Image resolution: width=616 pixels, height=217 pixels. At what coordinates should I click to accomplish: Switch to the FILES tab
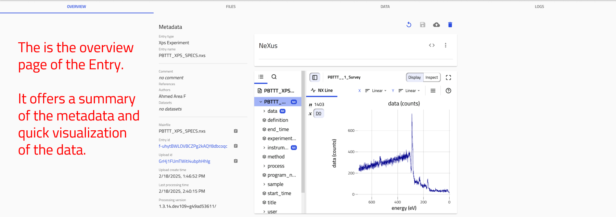coord(231,6)
